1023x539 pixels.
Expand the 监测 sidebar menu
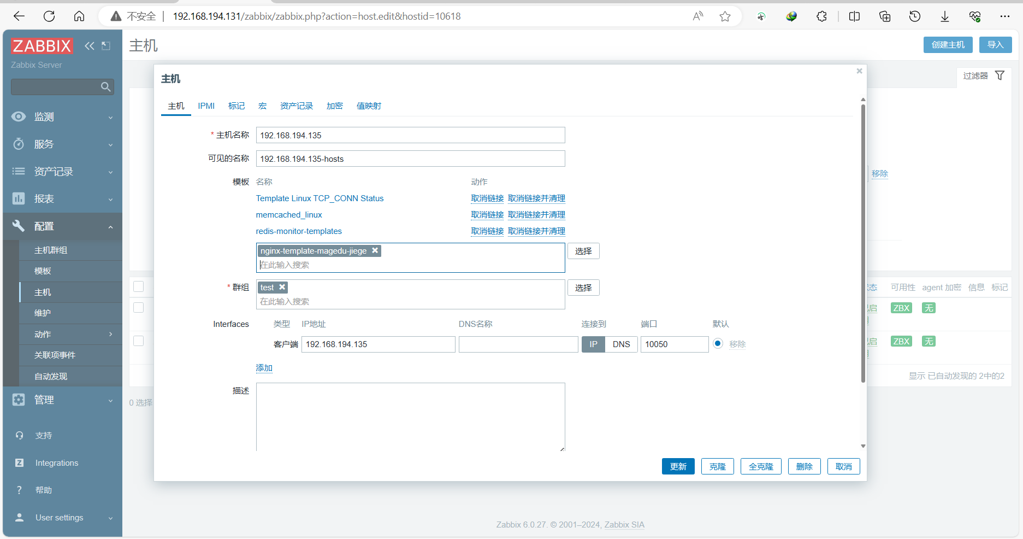tap(62, 117)
